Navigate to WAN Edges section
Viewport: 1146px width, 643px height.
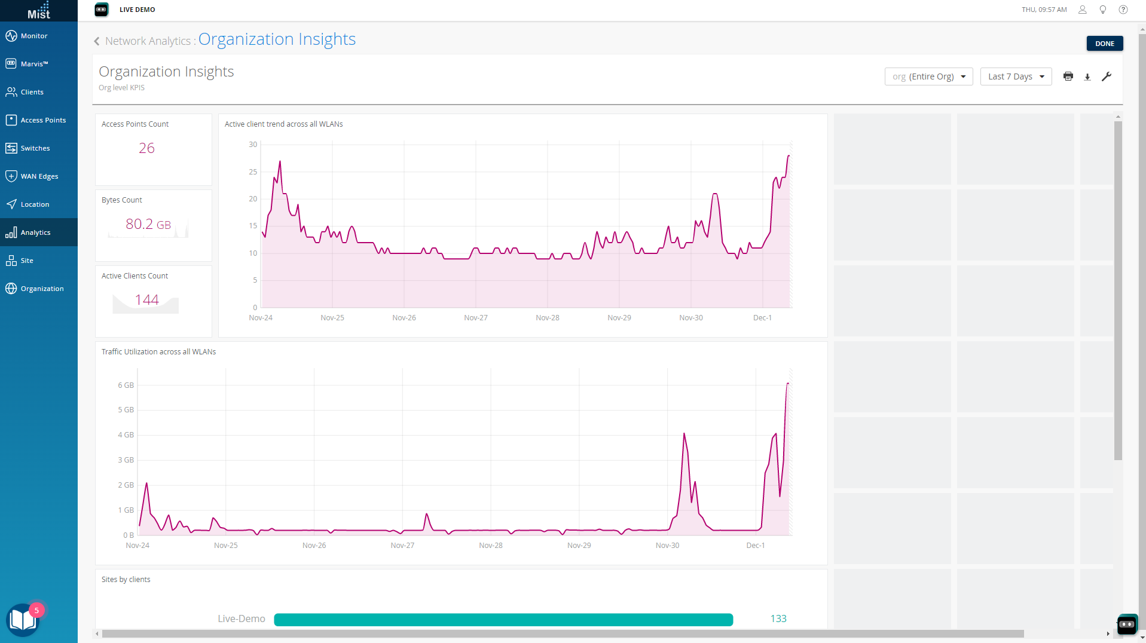pos(39,176)
